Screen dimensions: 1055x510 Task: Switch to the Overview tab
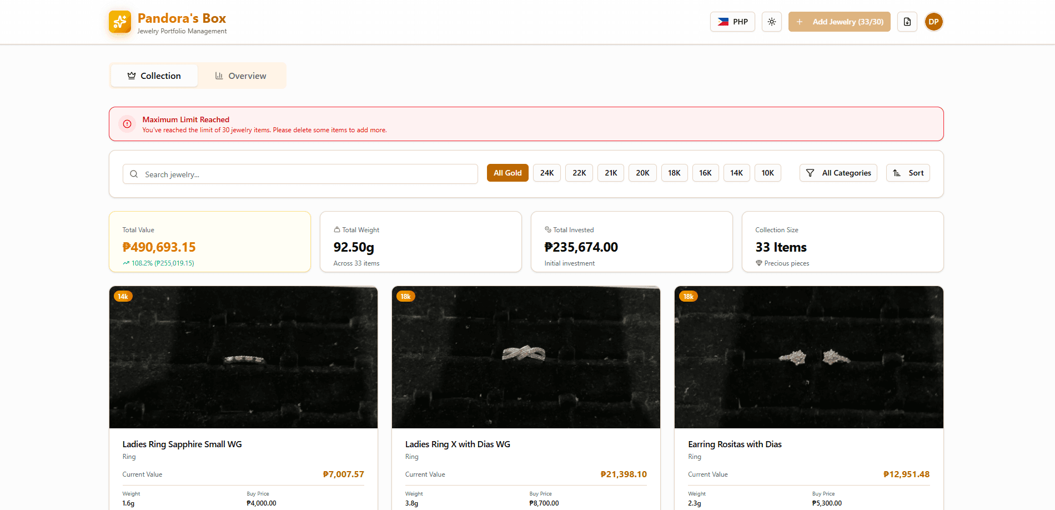241,76
